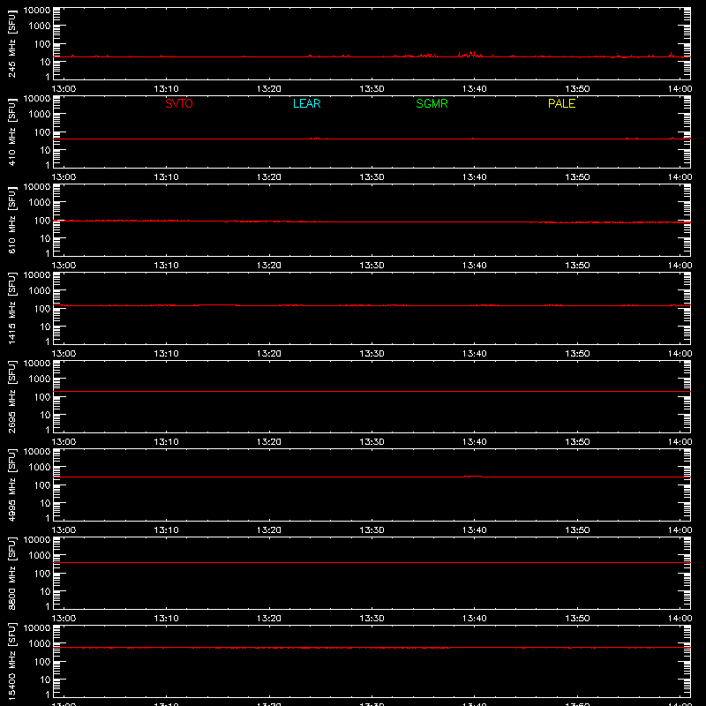Click 13:30 label under 8800 MHz panel

[x=372, y=619]
